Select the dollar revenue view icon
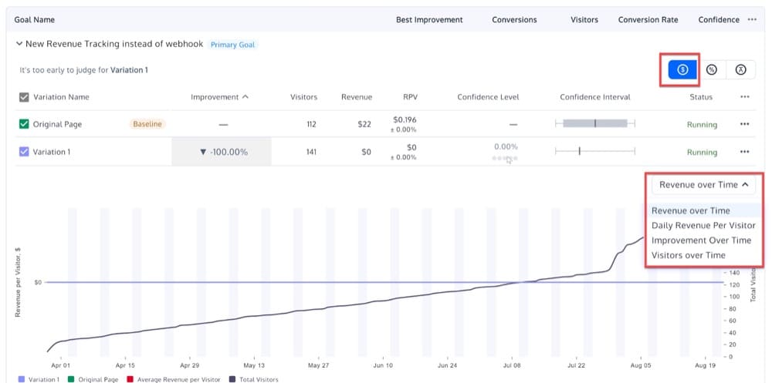The width and height of the screenshot is (772, 383). pyautogui.click(x=682, y=69)
